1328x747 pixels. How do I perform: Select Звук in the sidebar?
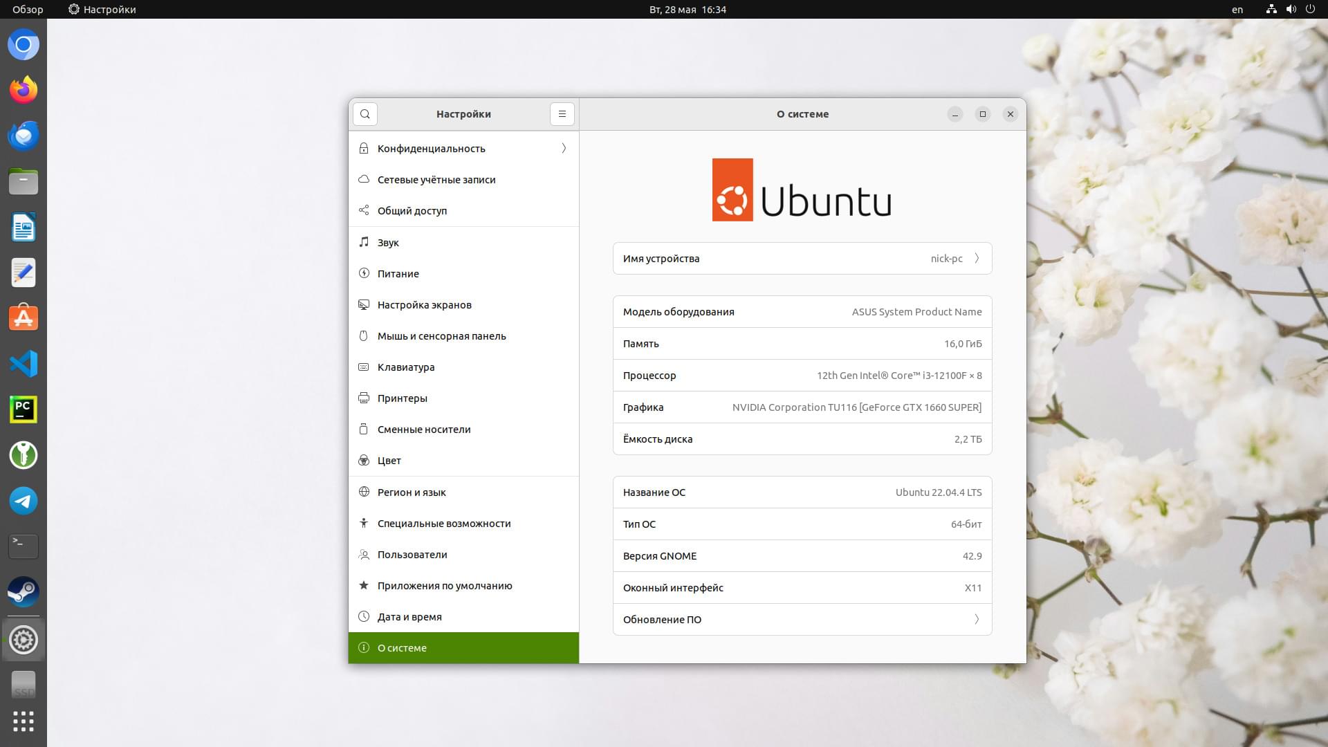[463, 242]
